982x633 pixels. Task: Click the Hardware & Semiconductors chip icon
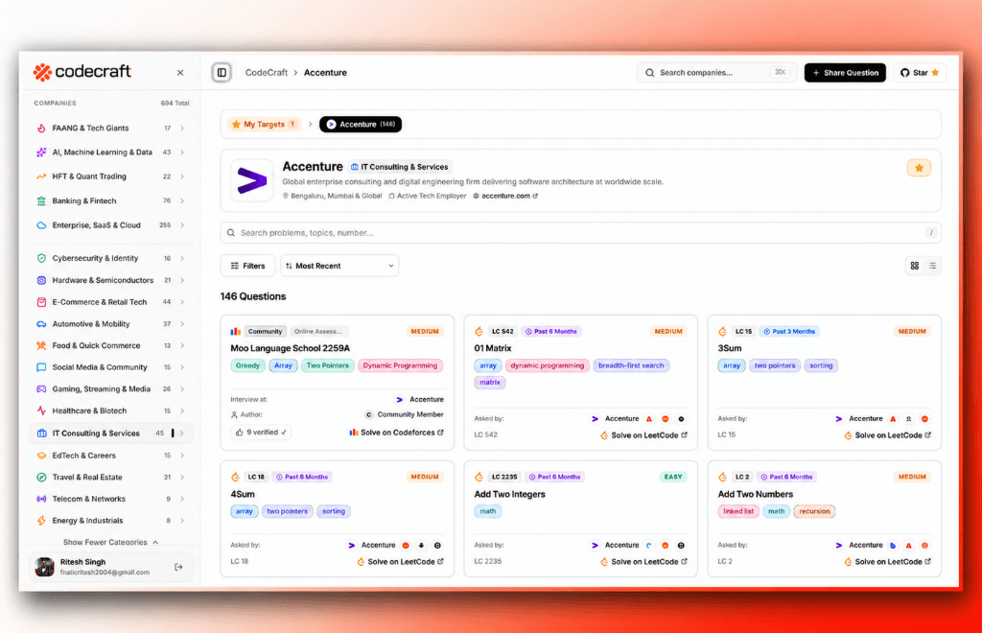tap(41, 280)
